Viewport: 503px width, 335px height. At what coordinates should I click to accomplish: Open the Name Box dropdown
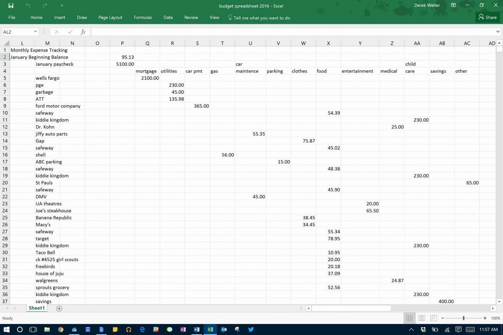[35, 32]
